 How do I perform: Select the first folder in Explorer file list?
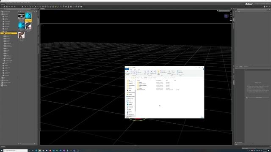[x=140, y=82]
